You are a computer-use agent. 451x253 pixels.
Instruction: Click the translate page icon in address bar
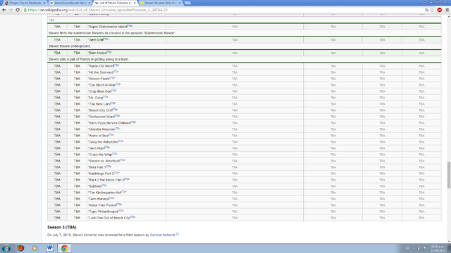click(x=426, y=10)
